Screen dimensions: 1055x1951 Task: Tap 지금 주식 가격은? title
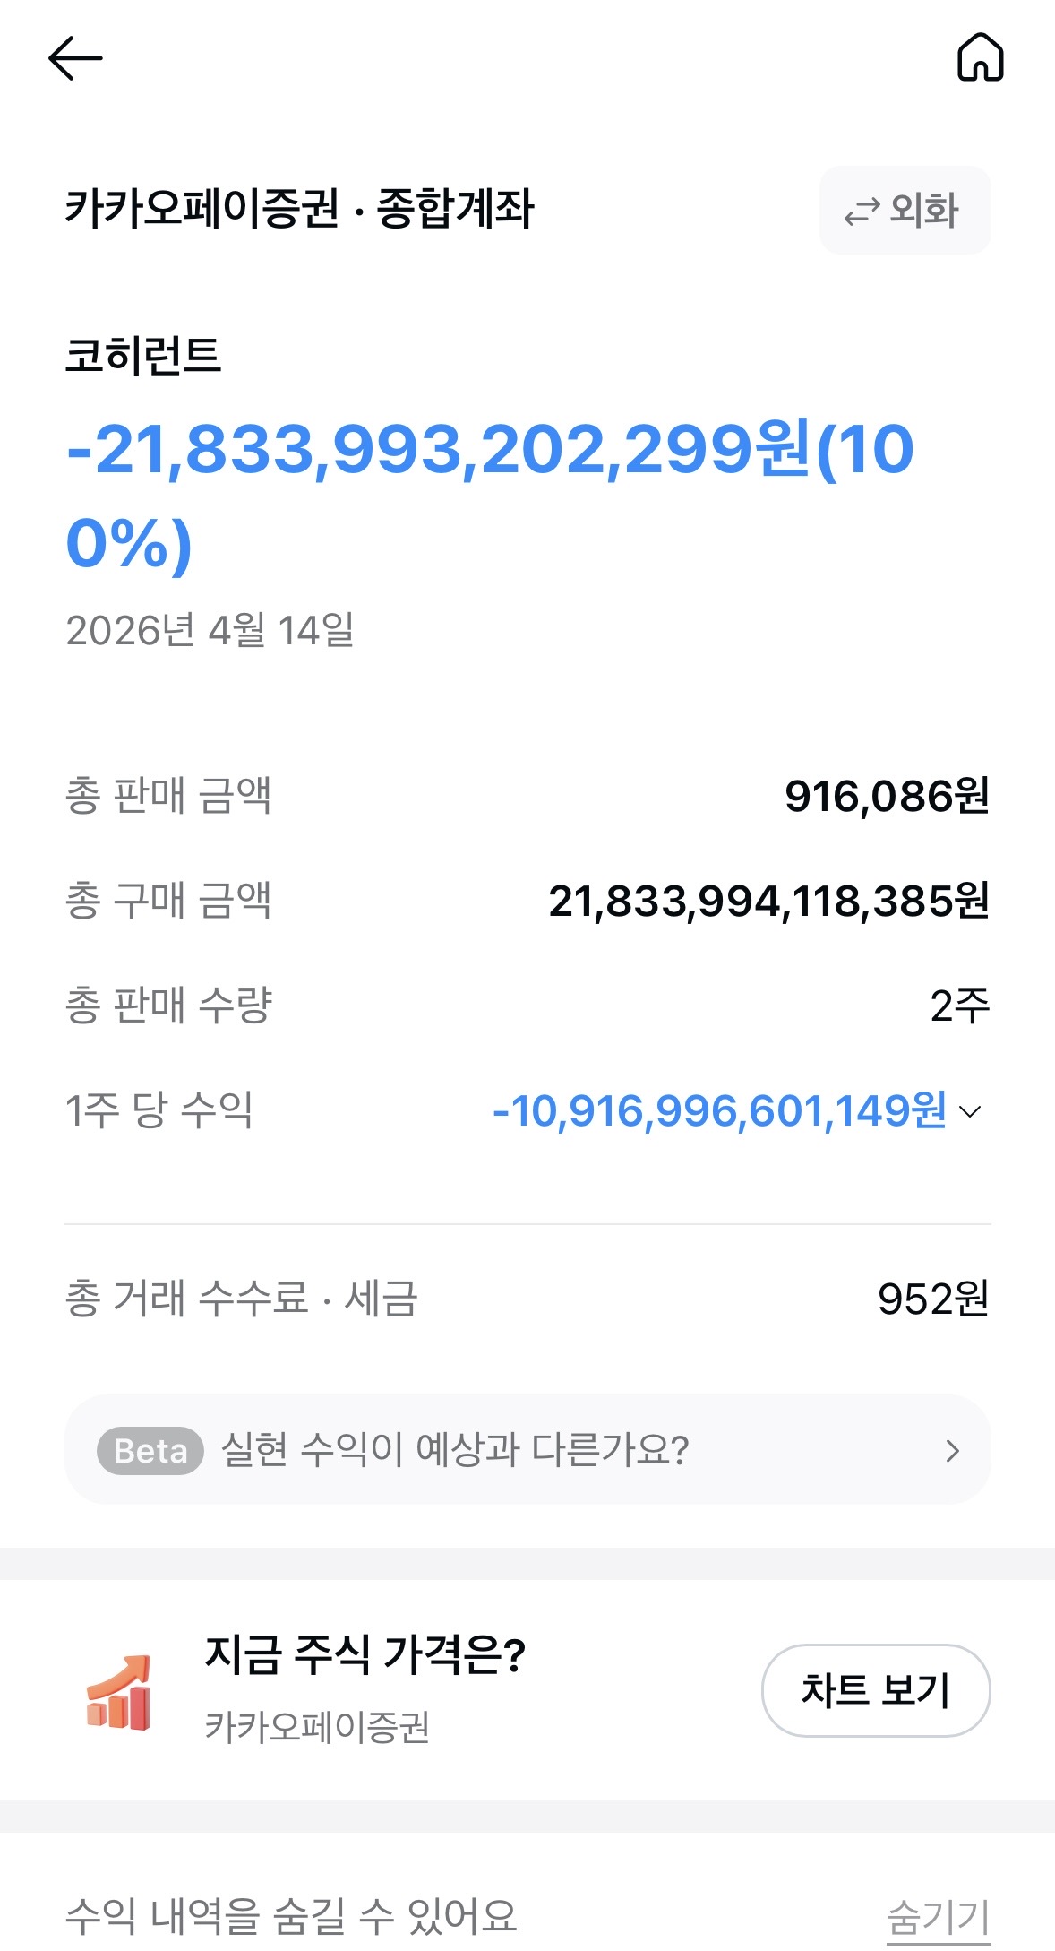(365, 1654)
